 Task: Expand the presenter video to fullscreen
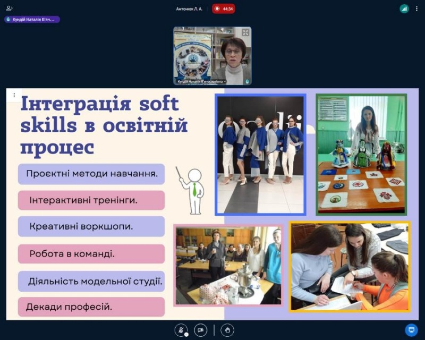pyautogui.click(x=245, y=33)
